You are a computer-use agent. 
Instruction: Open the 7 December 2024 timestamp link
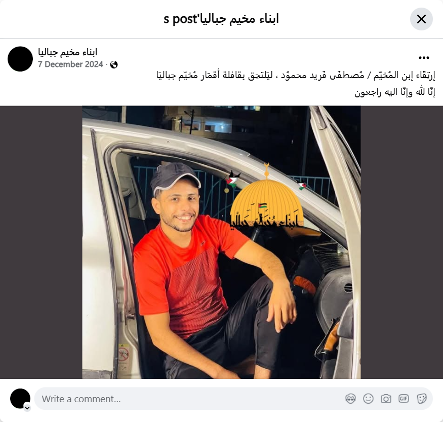(x=70, y=64)
